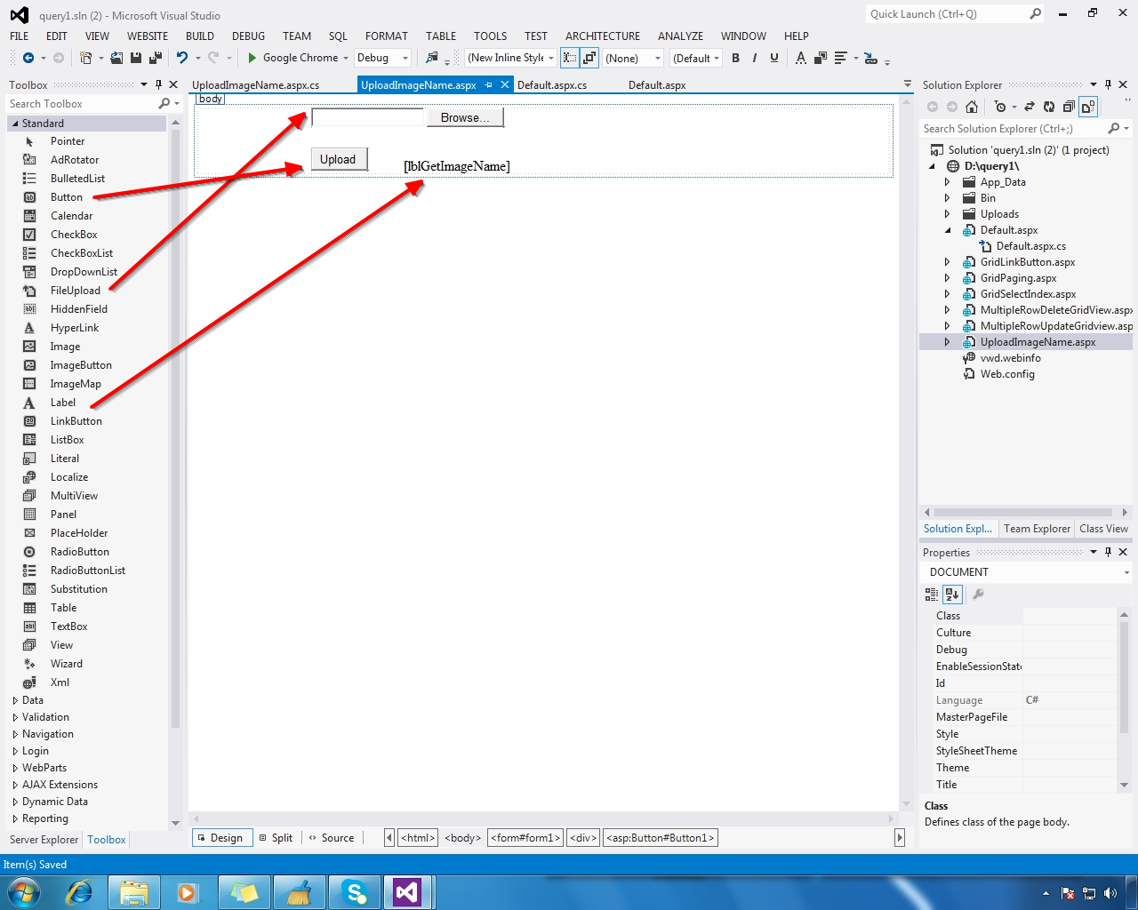Sort properties alphabetically in Properties panel

coord(952,595)
